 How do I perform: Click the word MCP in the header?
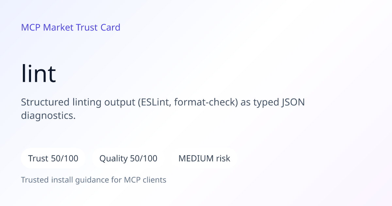[x=31, y=27]
